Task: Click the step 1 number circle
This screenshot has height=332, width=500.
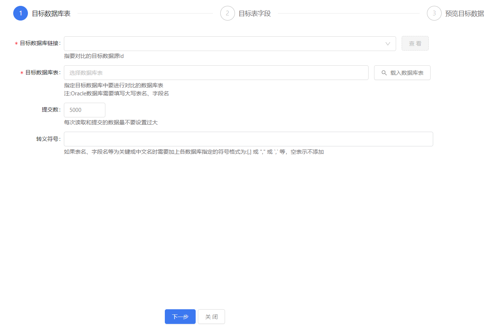Action: tap(21, 13)
